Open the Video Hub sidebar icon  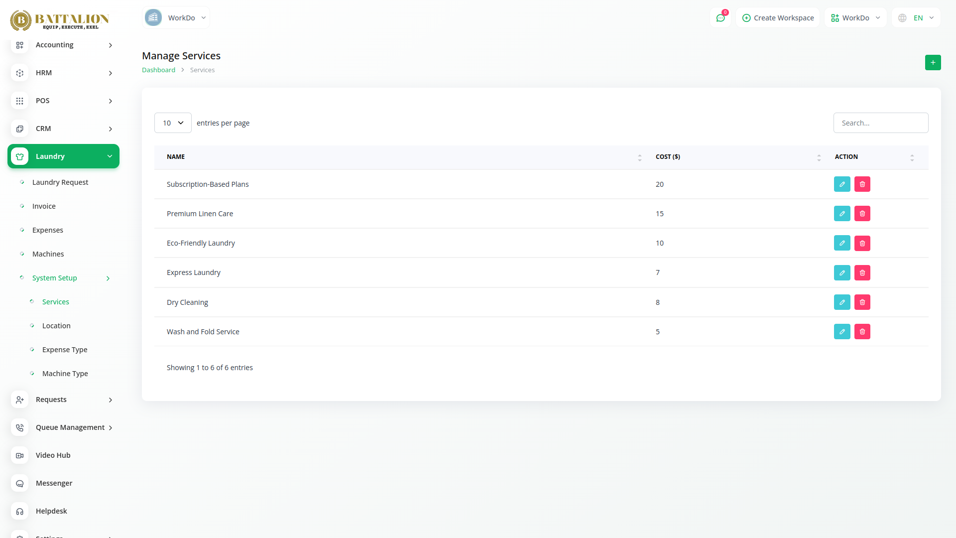click(x=20, y=455)
